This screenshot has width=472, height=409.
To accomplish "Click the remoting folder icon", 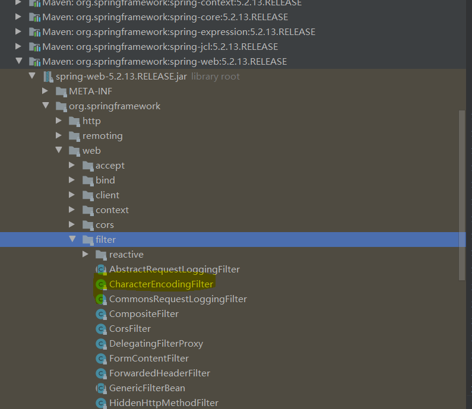I will click(x=74, y=136).
